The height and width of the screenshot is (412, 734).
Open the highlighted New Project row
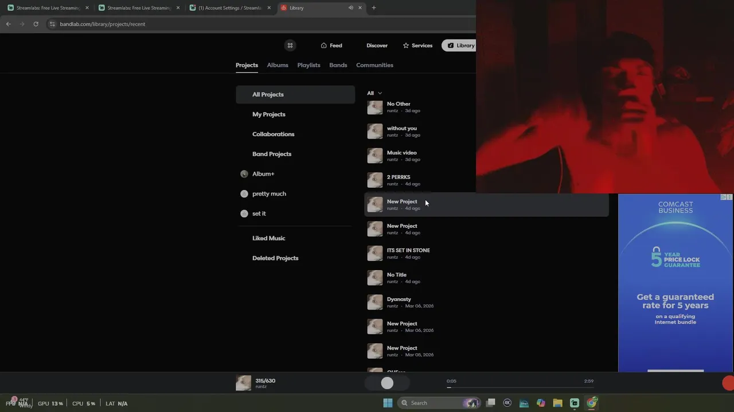tap(486, 205)
